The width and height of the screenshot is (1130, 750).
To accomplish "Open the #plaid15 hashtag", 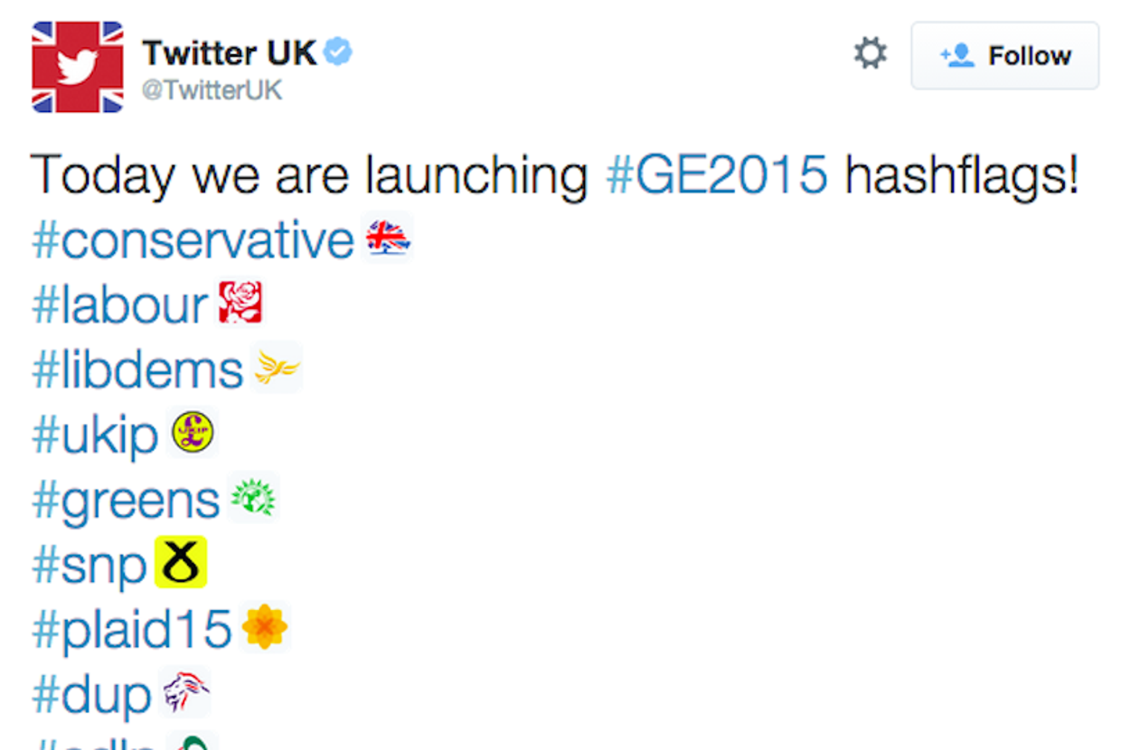I will [132, 630].
